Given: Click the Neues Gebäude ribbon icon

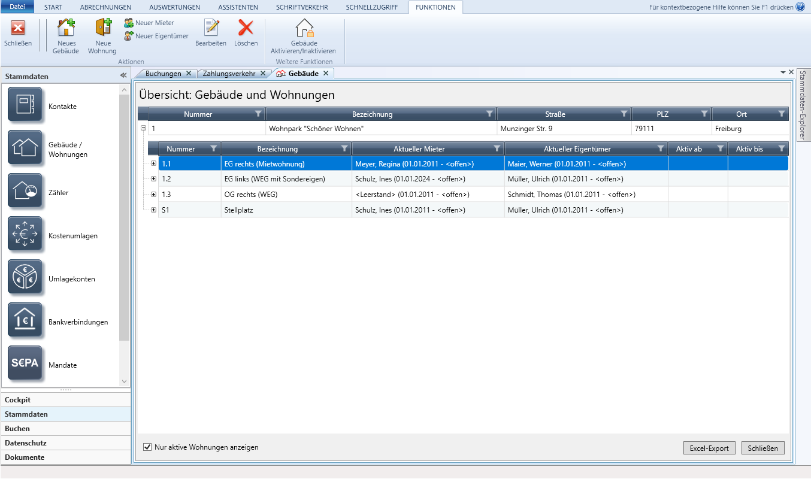Looking at the screenshot, I should click(65, 29).
